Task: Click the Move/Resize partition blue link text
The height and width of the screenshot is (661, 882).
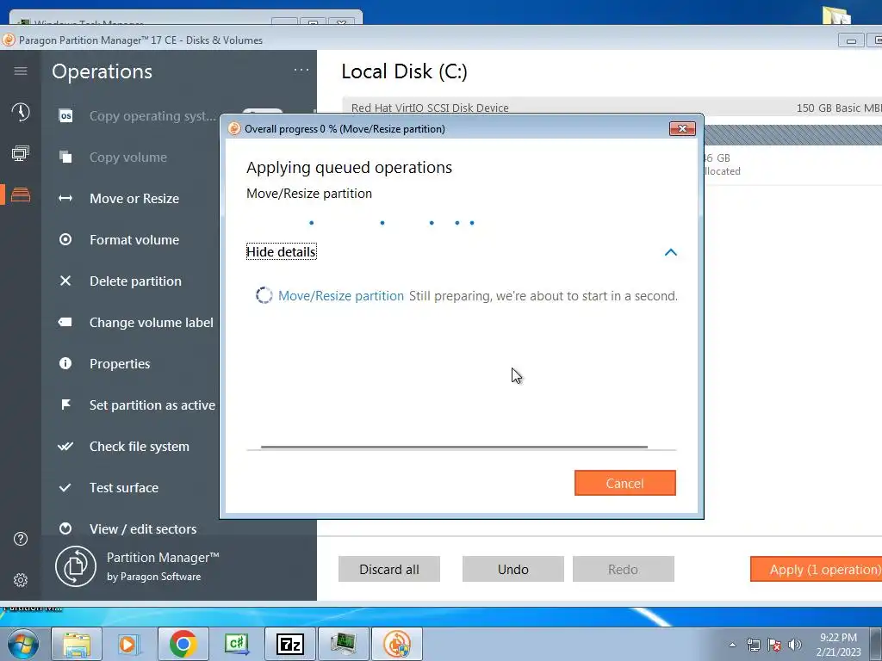Action: pyautogui.click(x=341, y=296)
